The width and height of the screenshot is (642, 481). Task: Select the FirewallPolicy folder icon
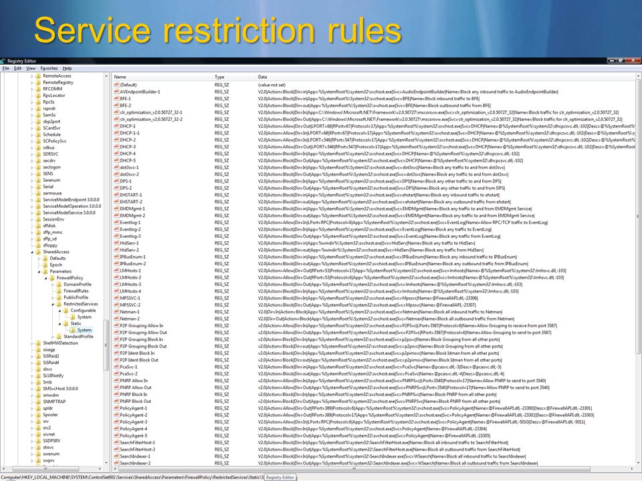pos(52,278)
